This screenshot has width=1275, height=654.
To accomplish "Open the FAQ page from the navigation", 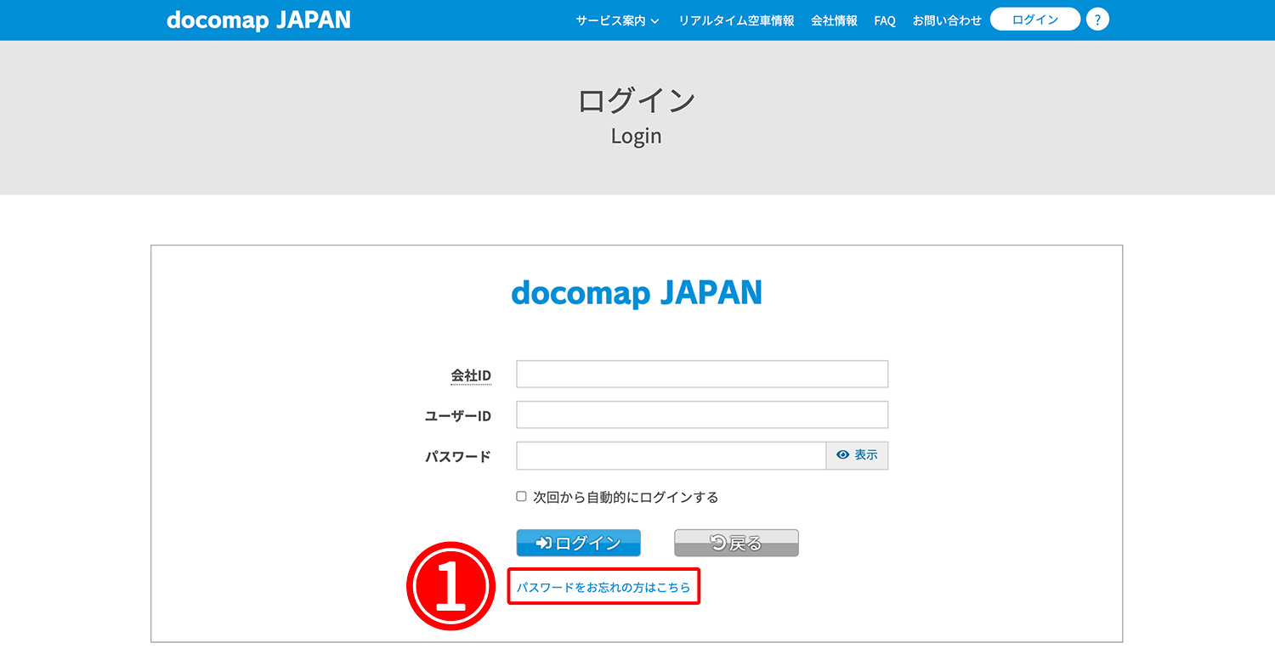I will click(x=884, y=20).
